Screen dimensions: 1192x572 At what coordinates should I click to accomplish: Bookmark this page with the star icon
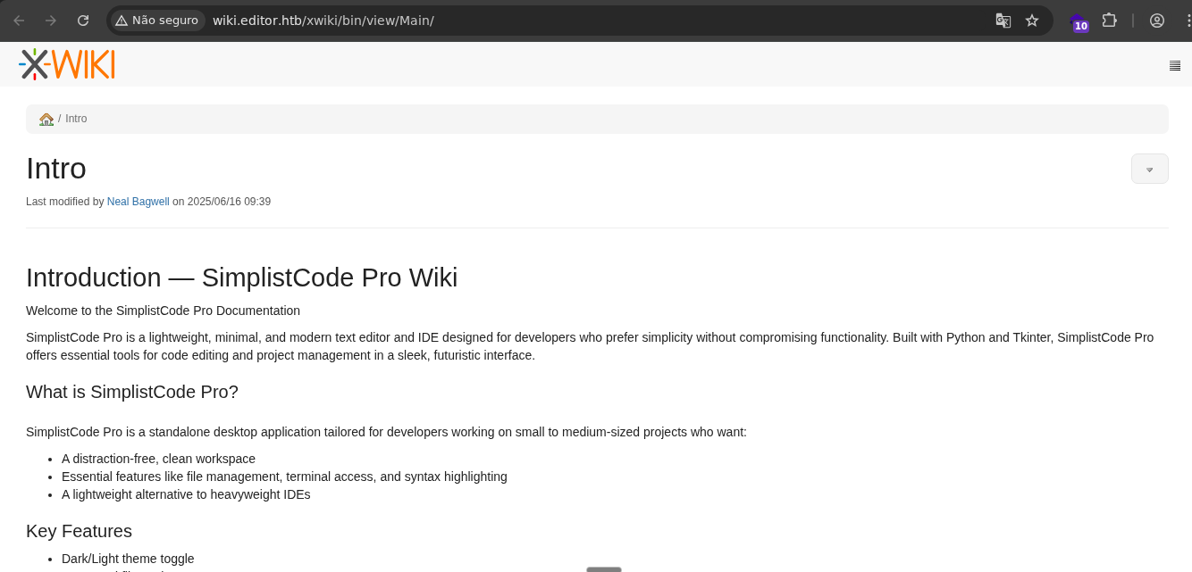(1032, 21)
